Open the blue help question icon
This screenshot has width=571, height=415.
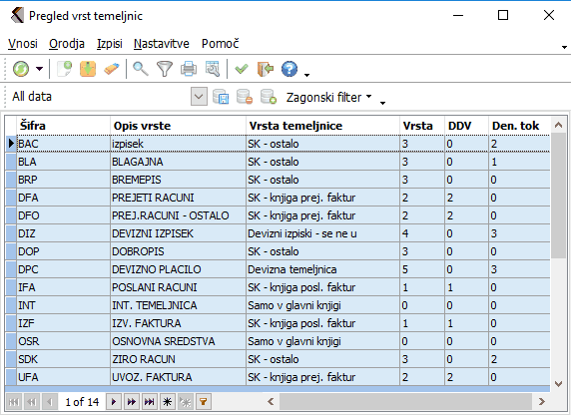[x=289, y=69]
